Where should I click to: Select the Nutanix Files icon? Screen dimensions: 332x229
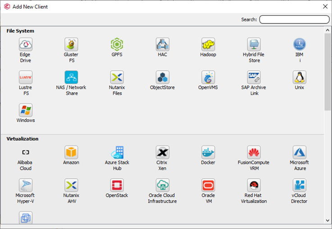[117, 77]
